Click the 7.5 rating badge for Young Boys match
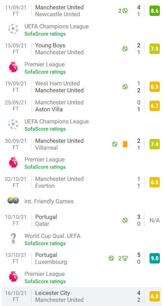The width and height of the screenshot is (164, 306). coord(154,49)
